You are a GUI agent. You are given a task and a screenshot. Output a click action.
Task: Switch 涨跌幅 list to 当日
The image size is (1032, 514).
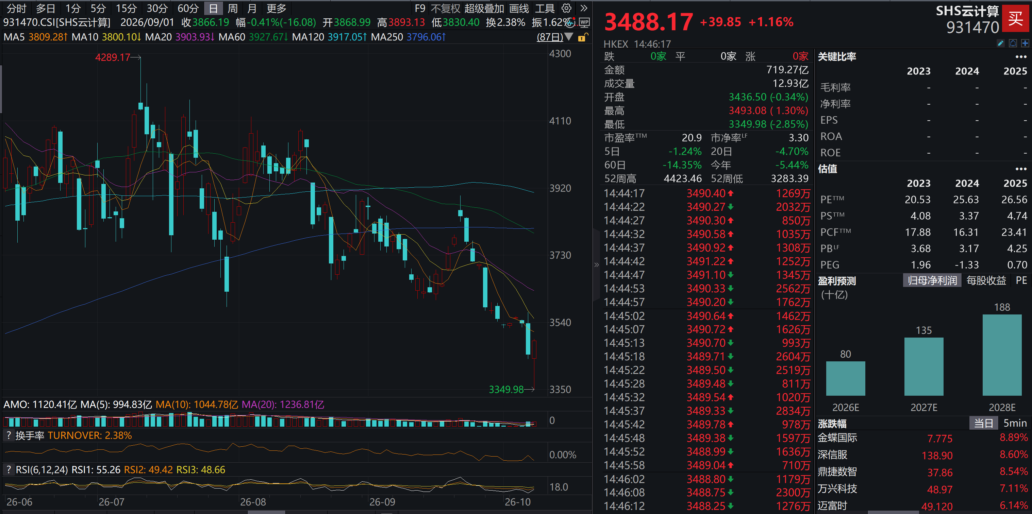click(983, 423)
